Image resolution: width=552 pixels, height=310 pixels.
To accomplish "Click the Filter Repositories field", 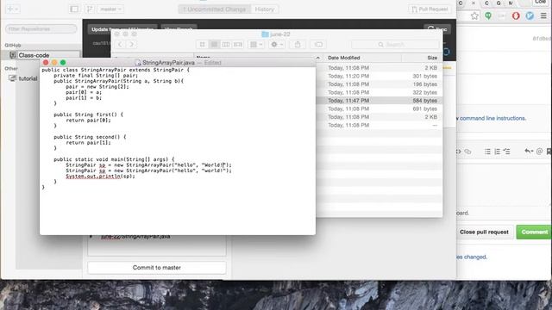I will click(x=41, y=28).
